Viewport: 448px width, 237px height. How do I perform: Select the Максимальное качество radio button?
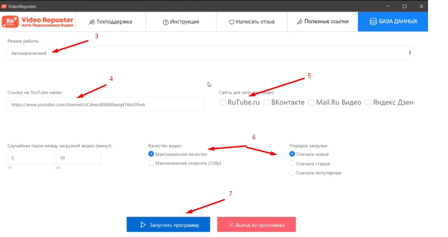(151, 154)
